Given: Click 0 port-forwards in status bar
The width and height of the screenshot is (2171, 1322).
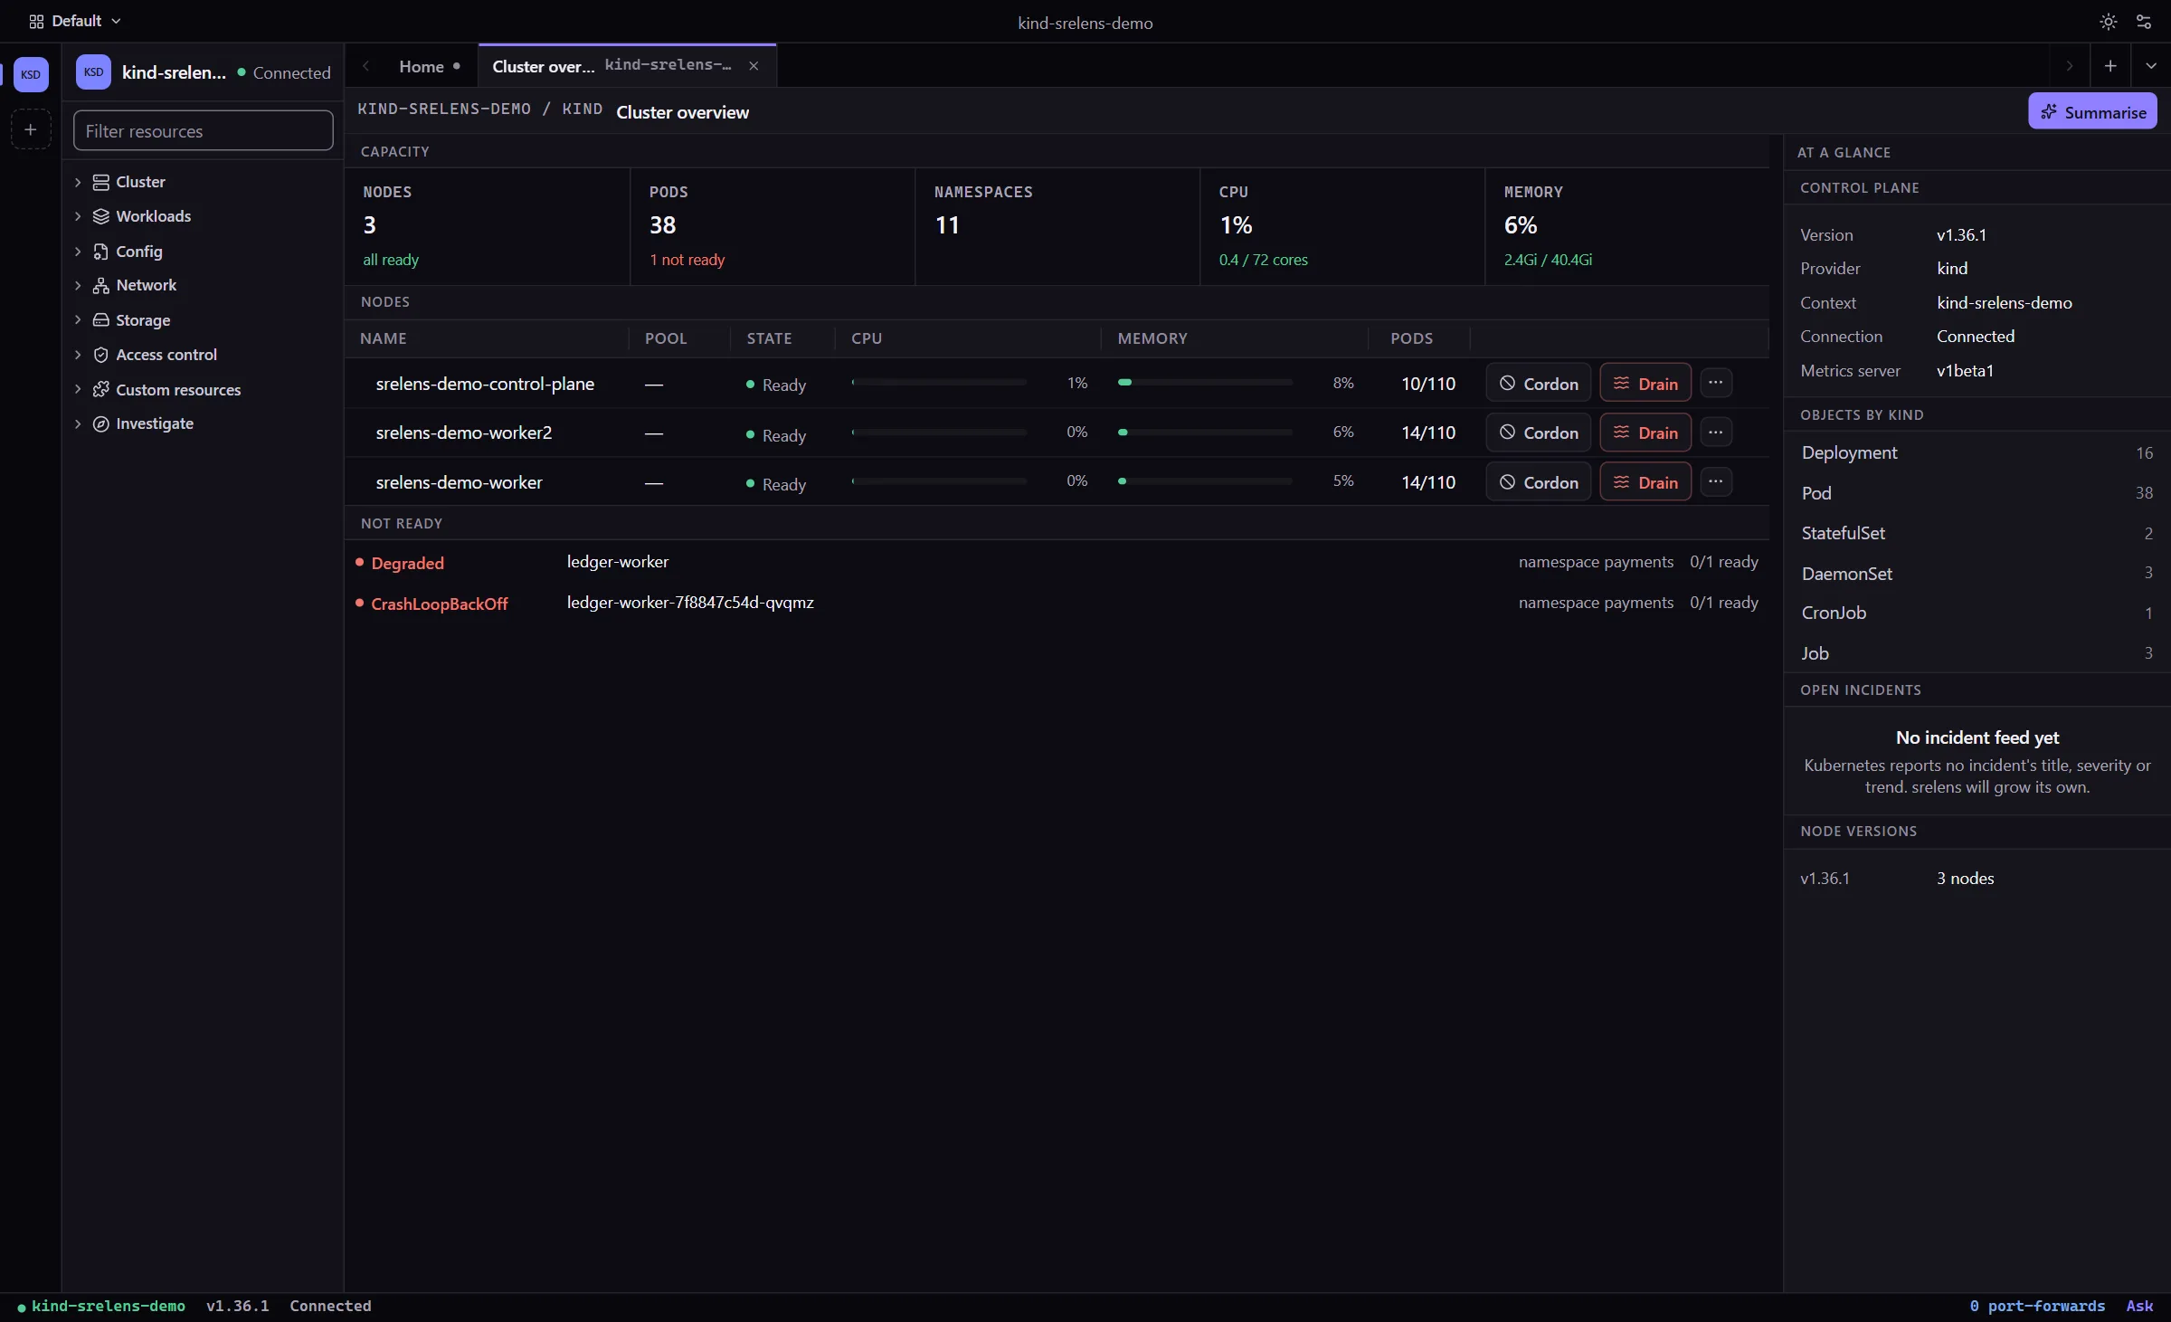Looking at the screenshot, I should pyautogui.click(x=2037, y=1306).
